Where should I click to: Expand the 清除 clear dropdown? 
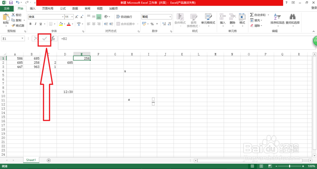click(x=261, y=26)
